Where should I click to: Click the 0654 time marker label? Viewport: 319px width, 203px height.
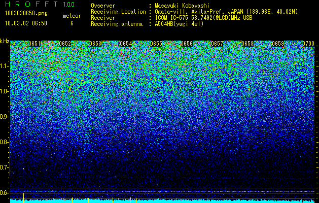tap(126, 44)
